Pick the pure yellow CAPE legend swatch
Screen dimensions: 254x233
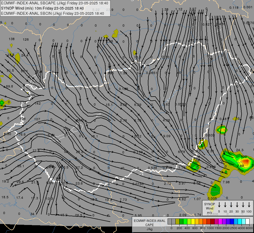(x=193, y=221)
